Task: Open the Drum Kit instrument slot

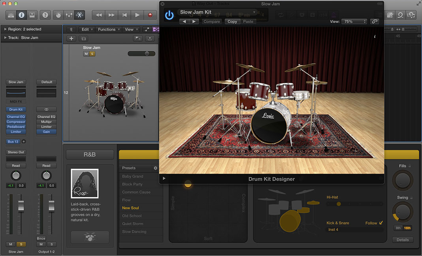Action: pos(16,109)
